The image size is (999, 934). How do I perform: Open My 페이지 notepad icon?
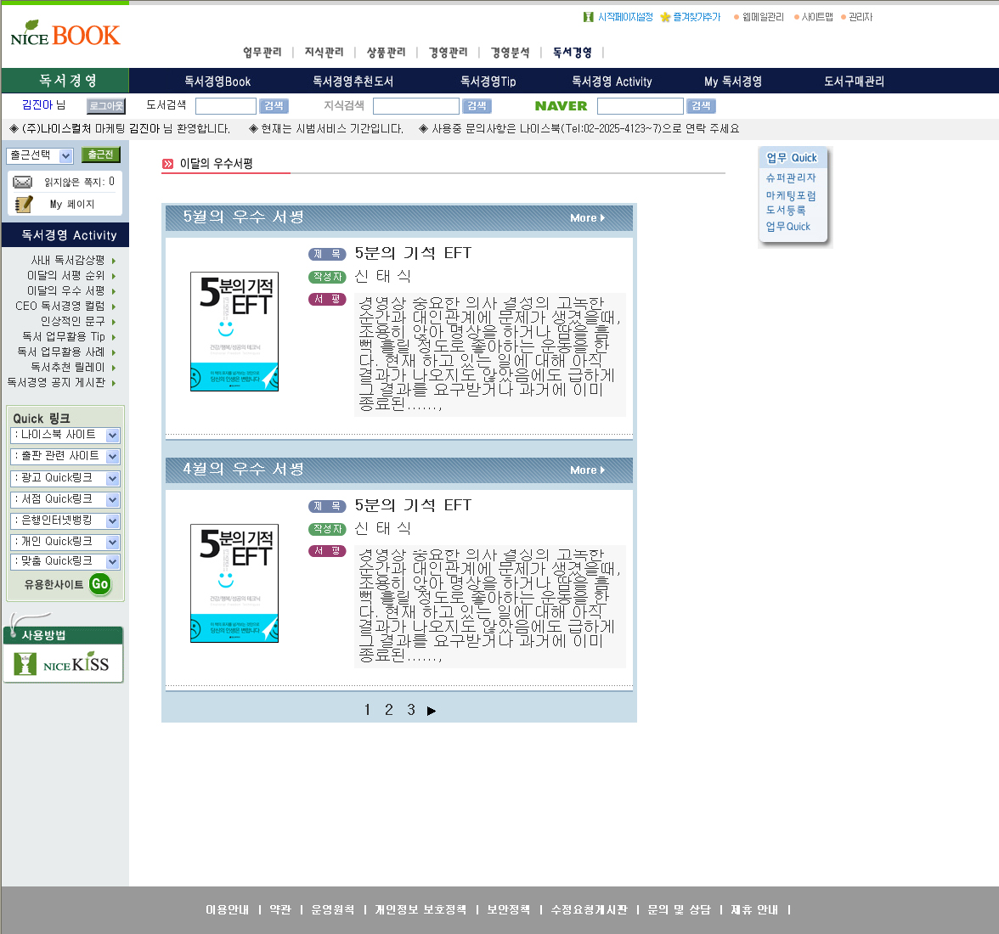pos(24,204)
